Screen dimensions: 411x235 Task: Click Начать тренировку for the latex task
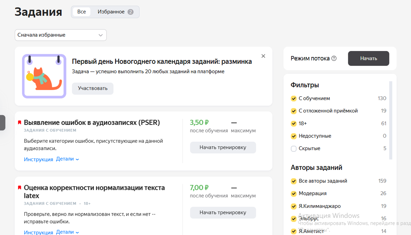pos(223,213)
